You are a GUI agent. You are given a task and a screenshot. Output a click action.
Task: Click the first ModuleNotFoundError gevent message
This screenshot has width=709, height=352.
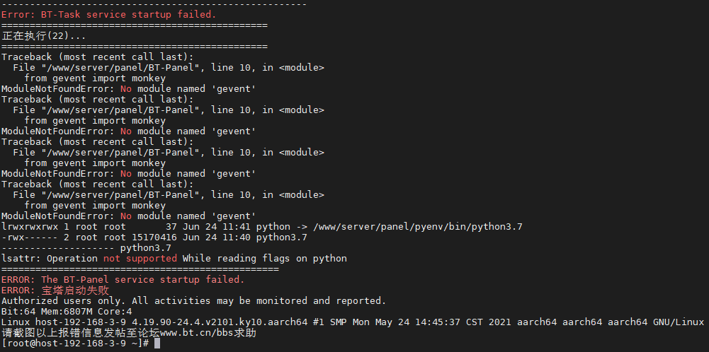129,89
